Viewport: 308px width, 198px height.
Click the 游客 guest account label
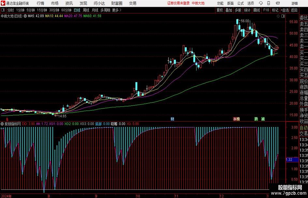pos(294,3)
